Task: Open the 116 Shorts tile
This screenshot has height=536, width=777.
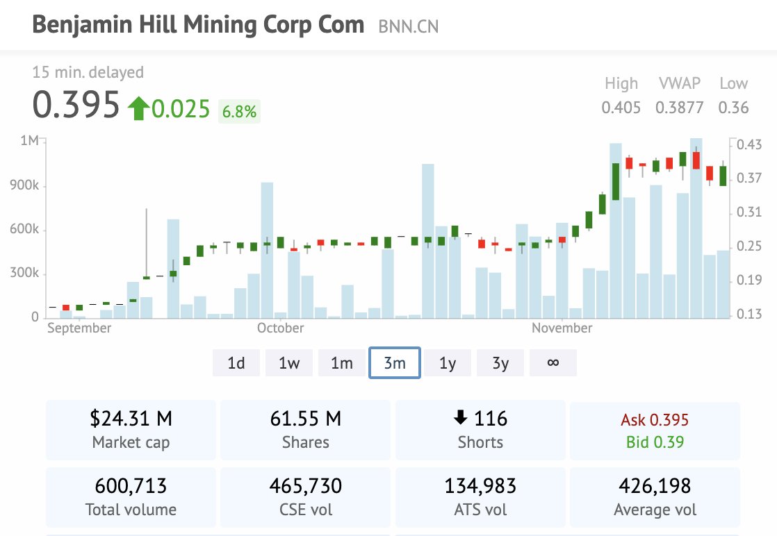Action: click(480, 430)
